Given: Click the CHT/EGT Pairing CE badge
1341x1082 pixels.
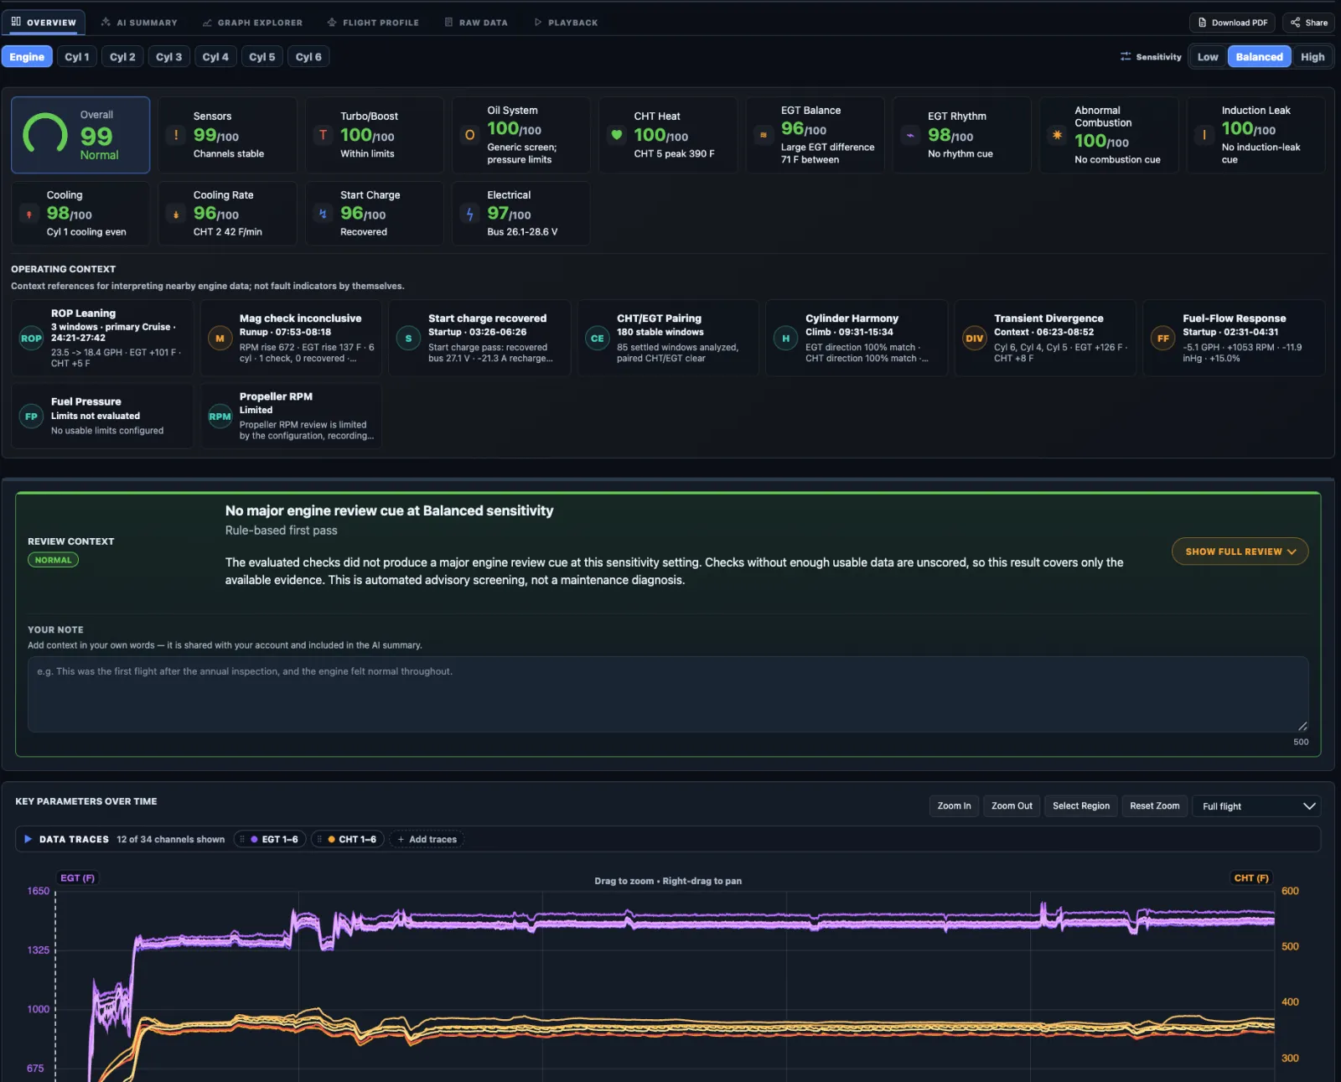Looking at the screenshot, I should coord(597,339).
